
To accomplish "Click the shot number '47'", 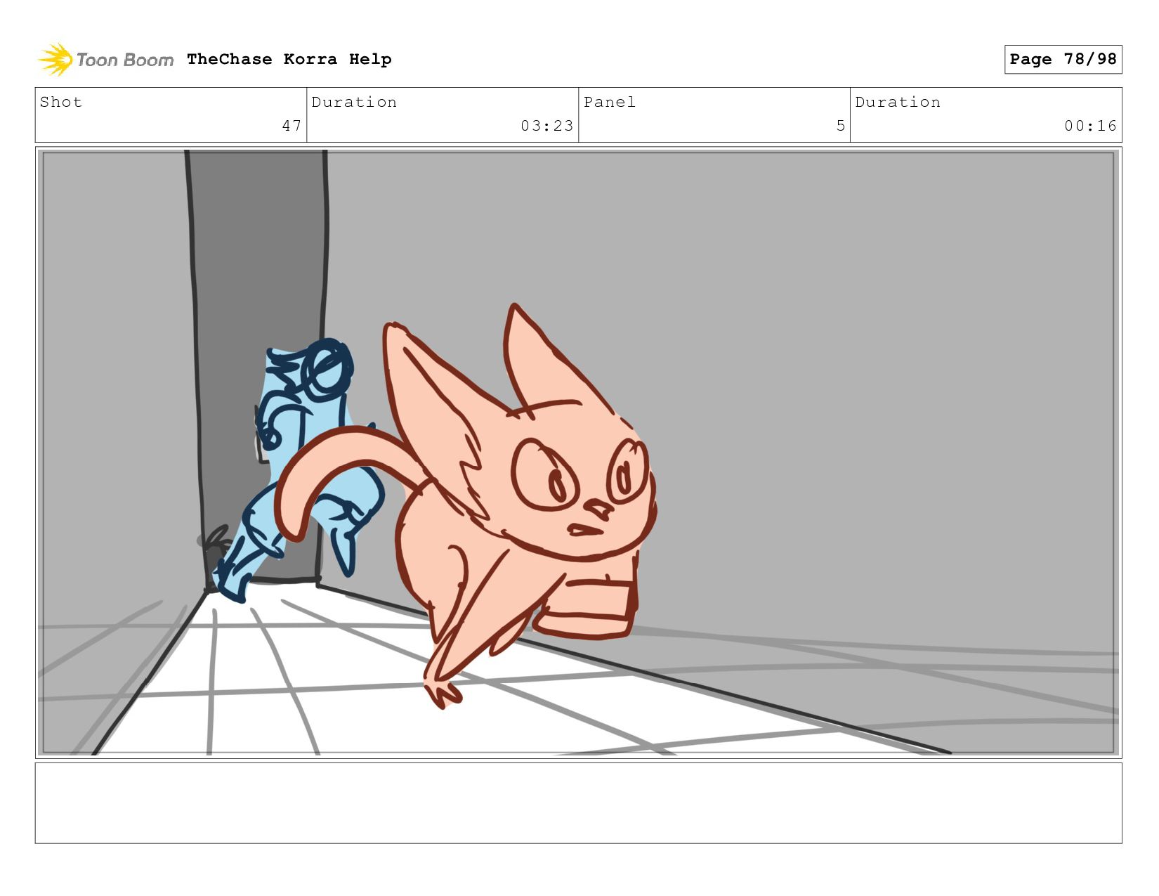I will 292,126.
